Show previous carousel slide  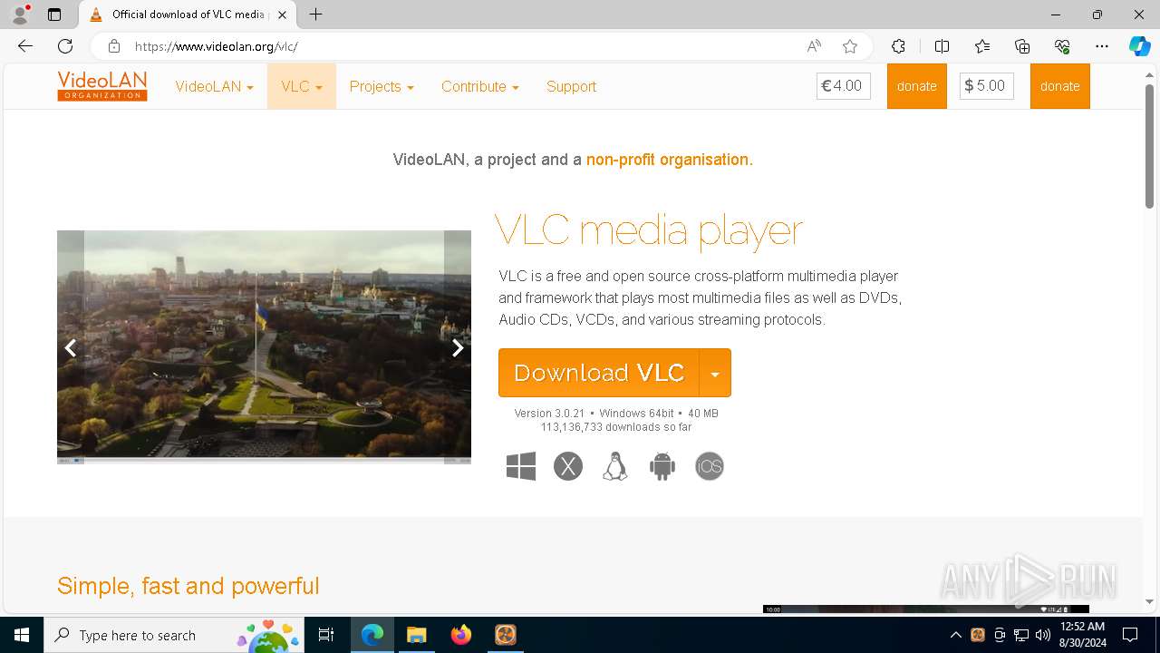click(71, 347)
